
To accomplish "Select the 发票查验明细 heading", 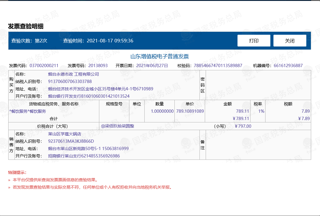I will tap(26, 26).
